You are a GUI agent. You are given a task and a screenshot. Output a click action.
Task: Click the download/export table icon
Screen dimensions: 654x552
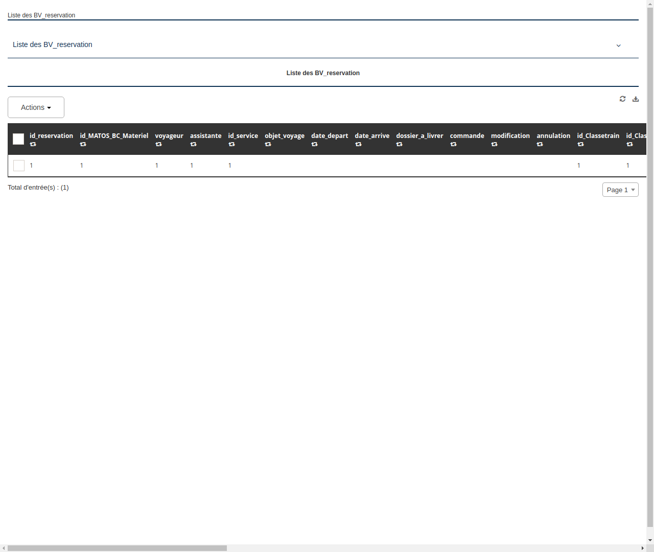[636, 99]
